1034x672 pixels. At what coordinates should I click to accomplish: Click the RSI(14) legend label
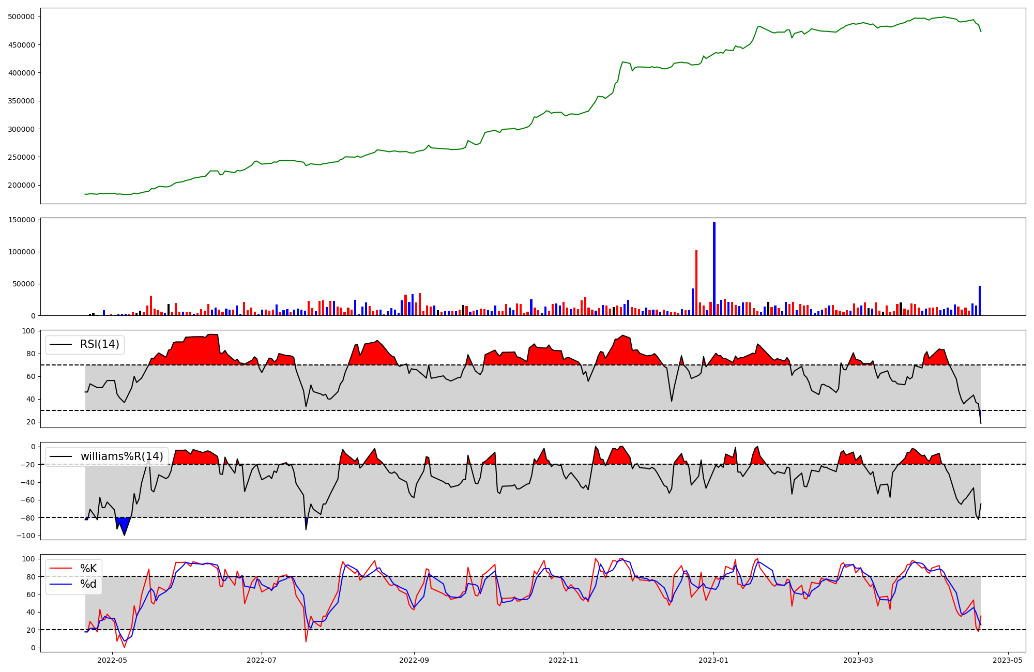(x=99, y=344)
